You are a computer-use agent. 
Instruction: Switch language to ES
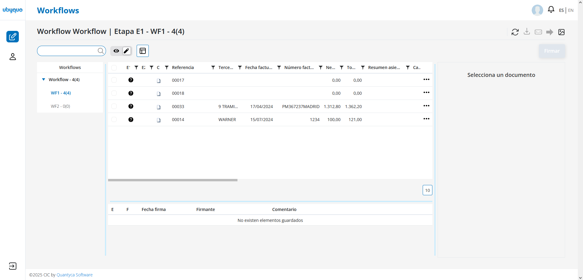pyautogui.click(x=561, y=10)
